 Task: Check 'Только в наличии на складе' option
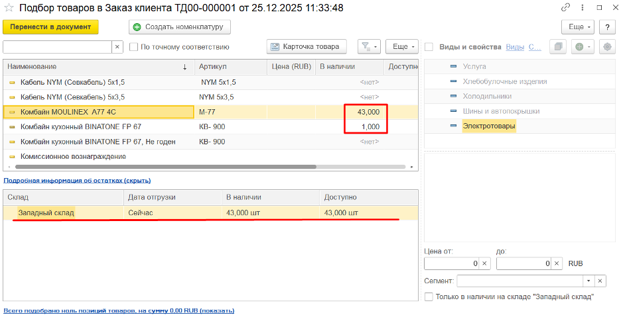[x=429, y=296]
